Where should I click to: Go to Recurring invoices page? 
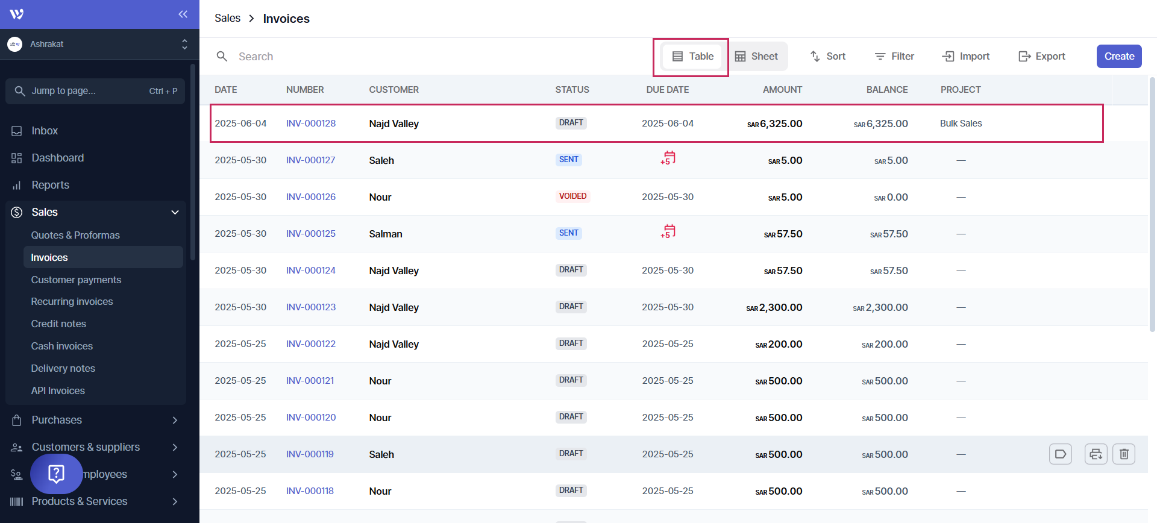point(72,301)
